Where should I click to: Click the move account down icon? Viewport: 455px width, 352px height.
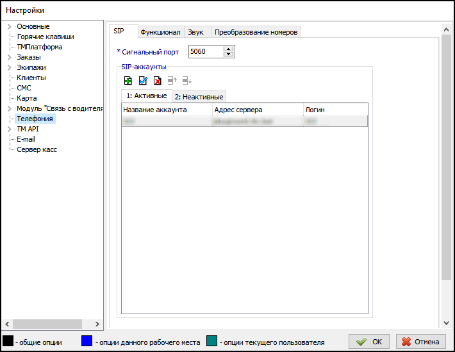coord(186,81)
